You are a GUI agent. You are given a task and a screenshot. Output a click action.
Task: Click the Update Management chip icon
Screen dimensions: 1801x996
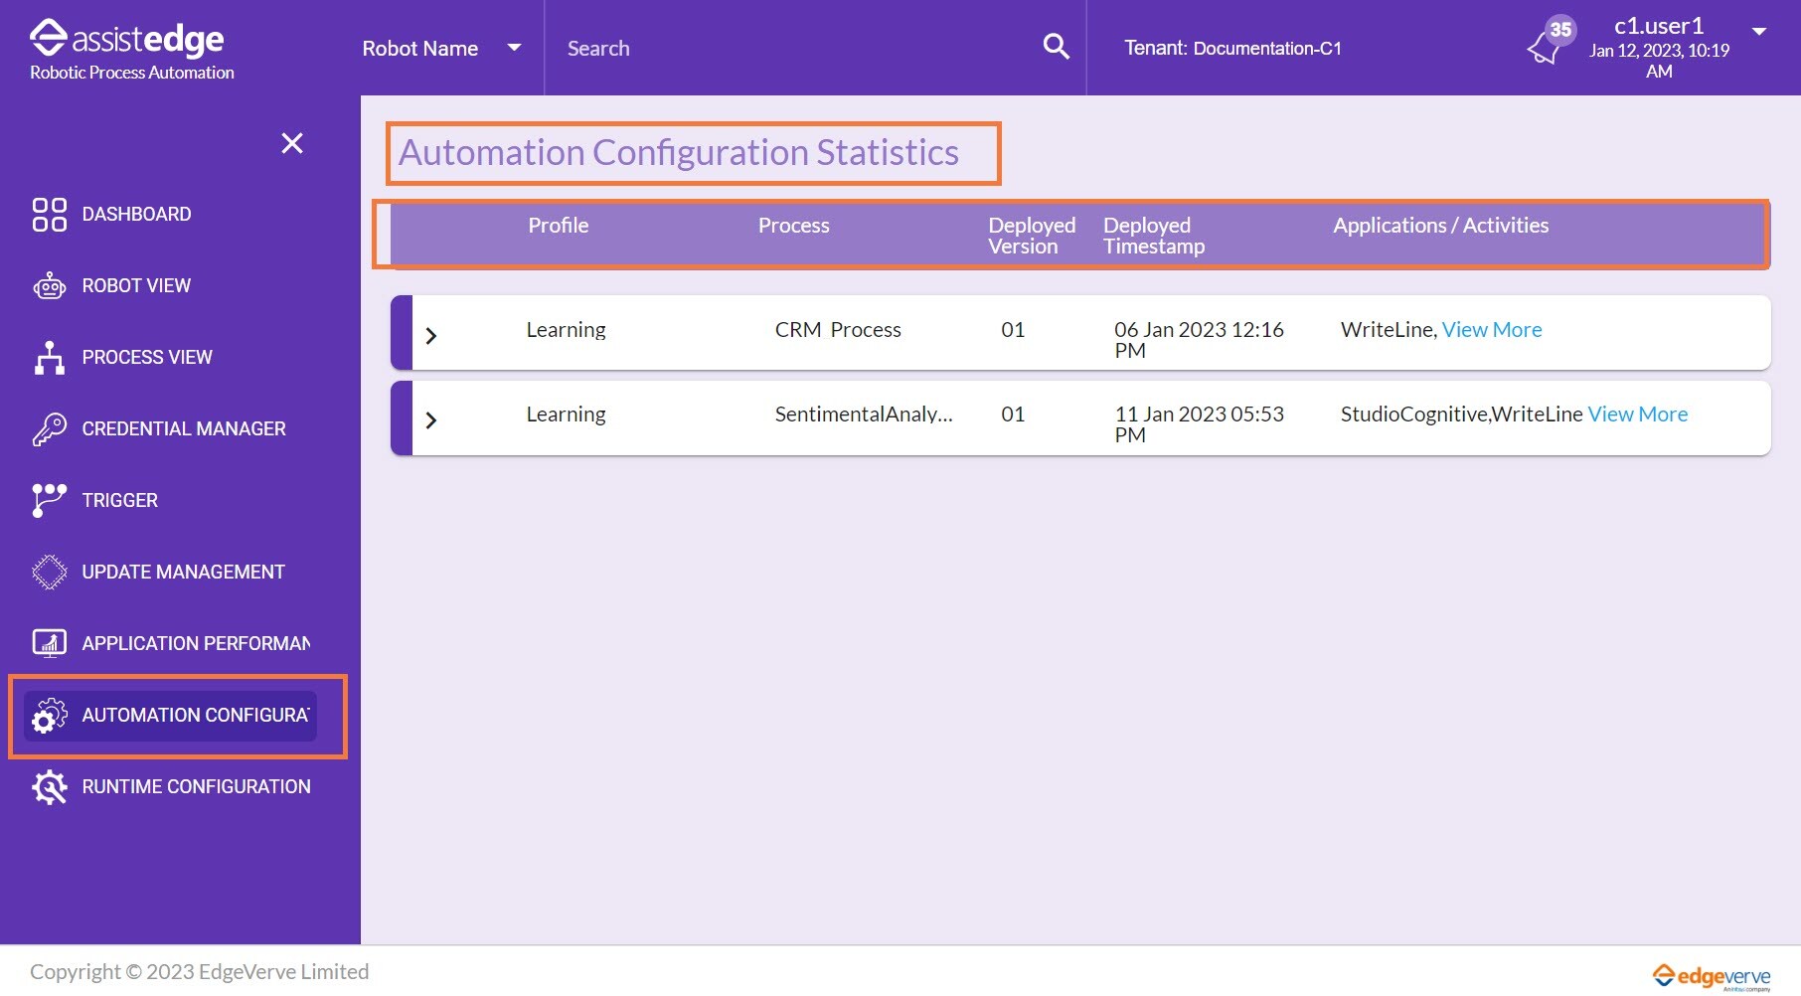50,573
